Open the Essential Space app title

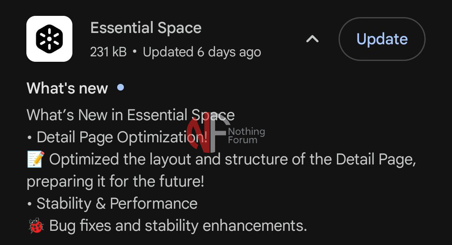pos(146,28)
